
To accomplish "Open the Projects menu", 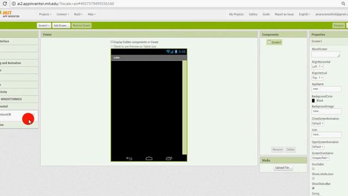I will [x=45, y=14].
